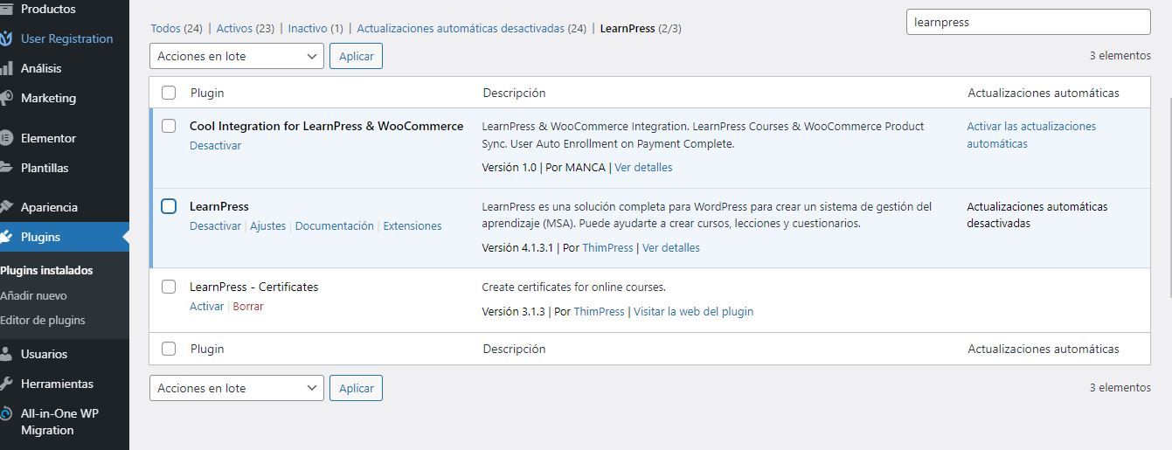This screenshot has width=1172, height=450.
Task: Open bottom Acciones en lote dropdown
Action: (237, 388)
